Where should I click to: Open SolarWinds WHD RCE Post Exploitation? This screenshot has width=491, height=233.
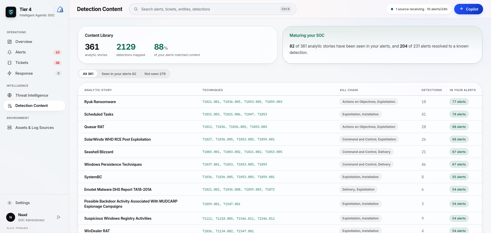coord(117,139)
